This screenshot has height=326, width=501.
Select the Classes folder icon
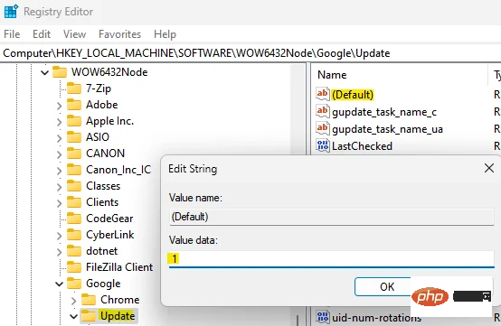click(74, 186)
